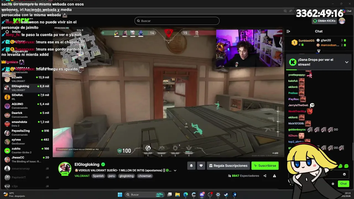This screenshot has height=199, width=354.
Task: Send message with green Chat button
Action: point(343,184)
